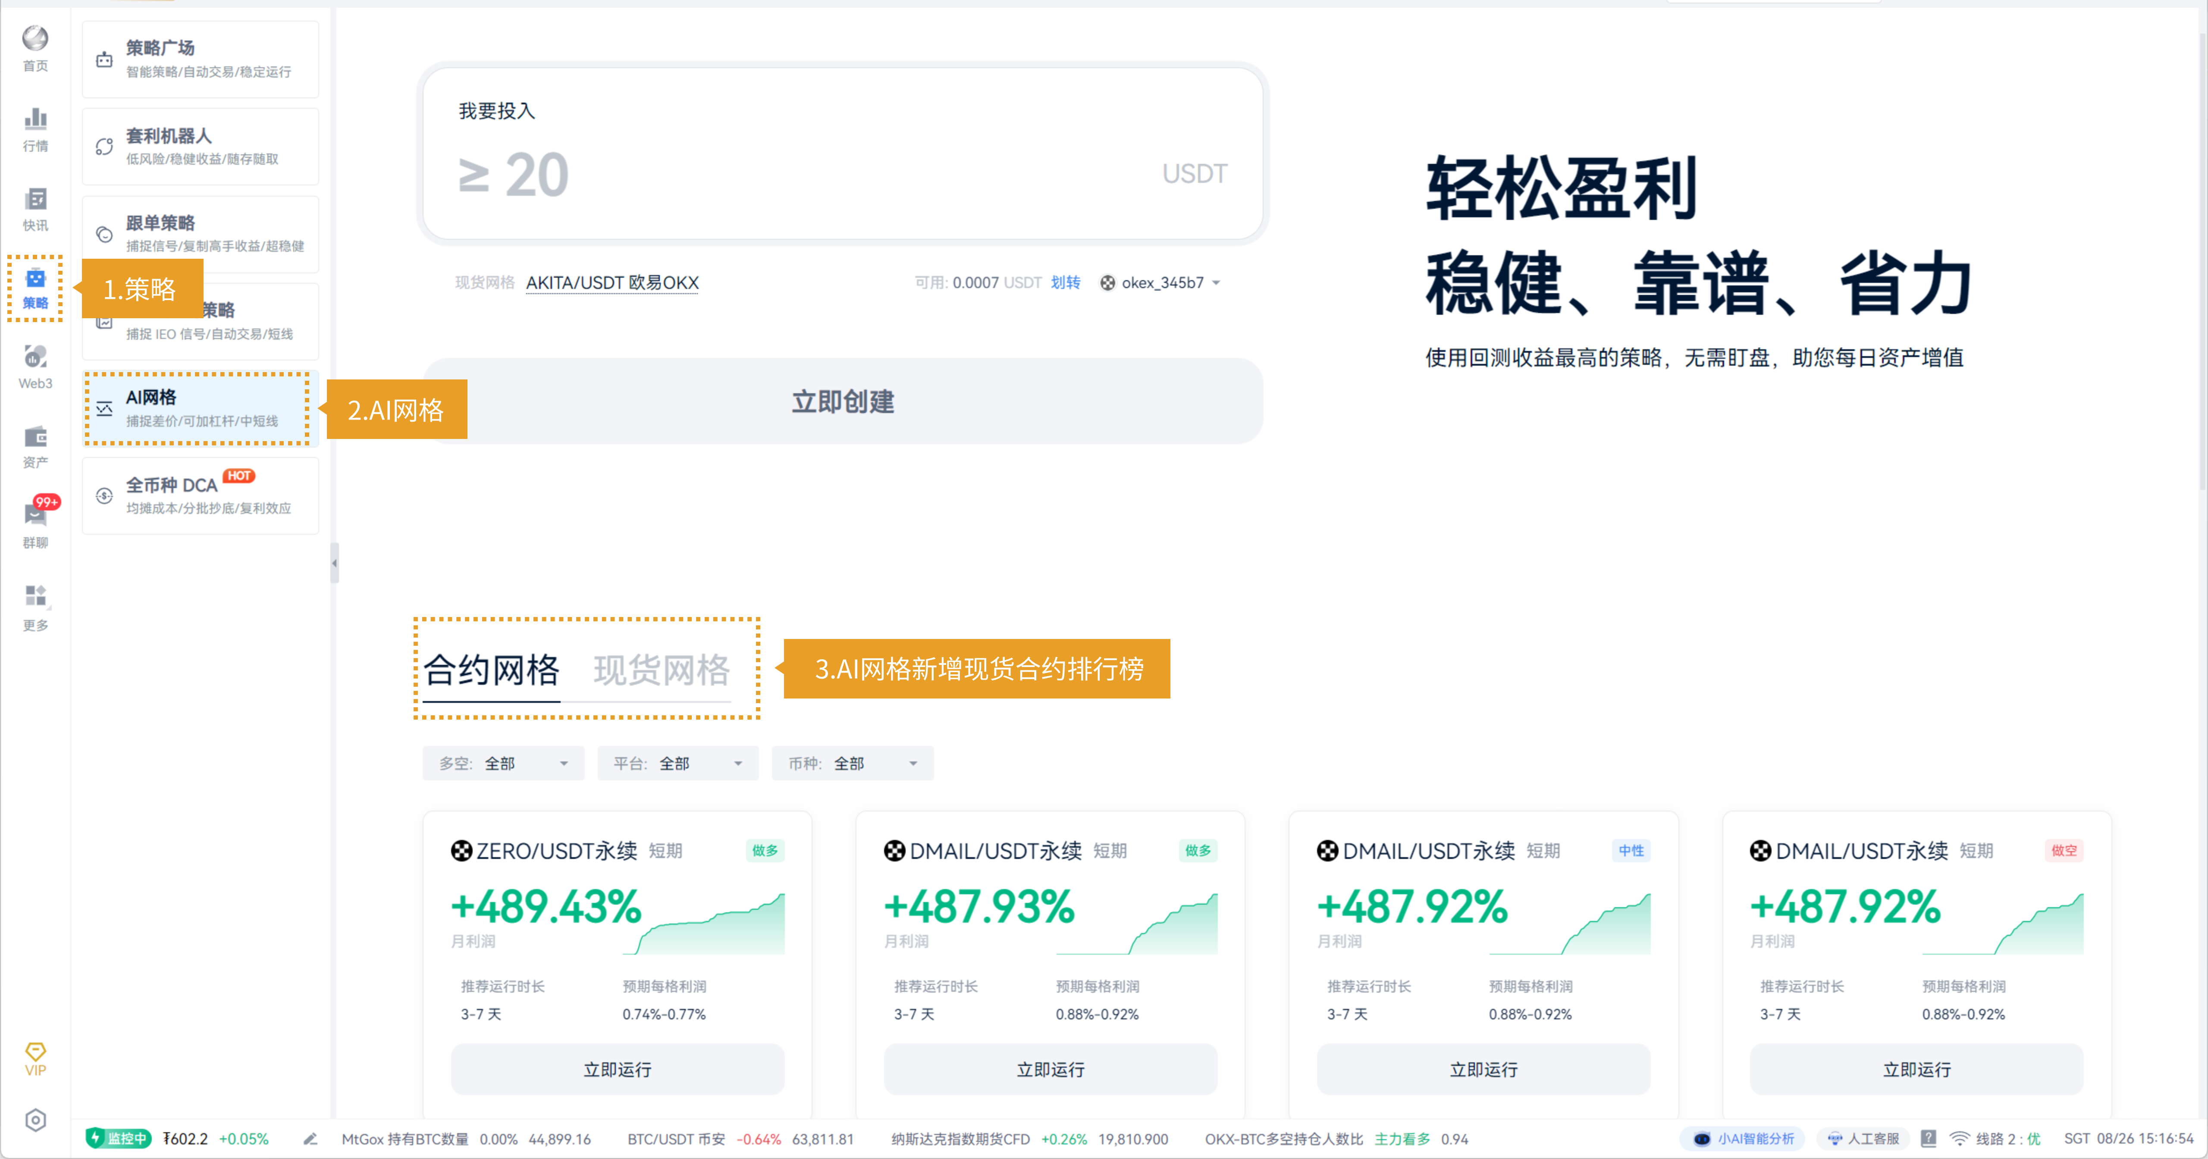Click the BTC/USDT 币安 ticker entry
Screen dimensions: 2208x1159
pyautogui.click(x=740, y=1138)
